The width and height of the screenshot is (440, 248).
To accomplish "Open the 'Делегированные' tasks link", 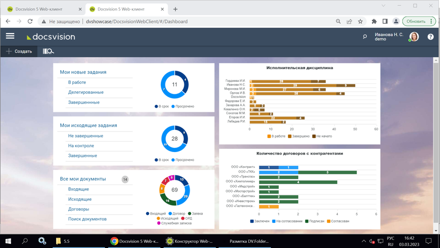I will [86, 92].
